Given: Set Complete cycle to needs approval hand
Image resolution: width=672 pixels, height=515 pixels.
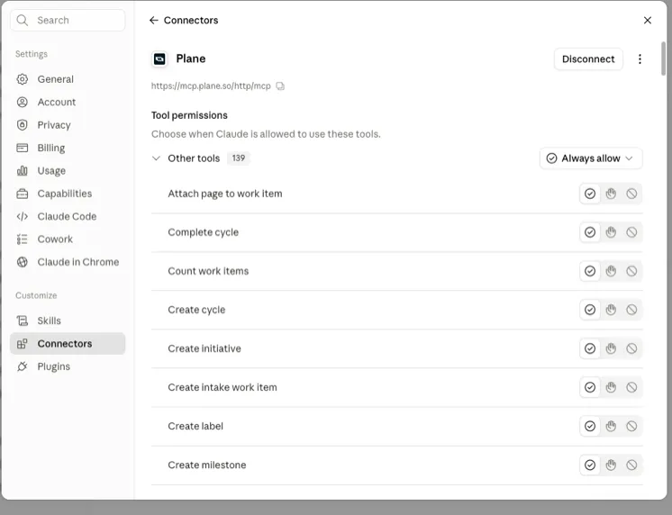Looking at the screenshot, I should pos(611,232).
